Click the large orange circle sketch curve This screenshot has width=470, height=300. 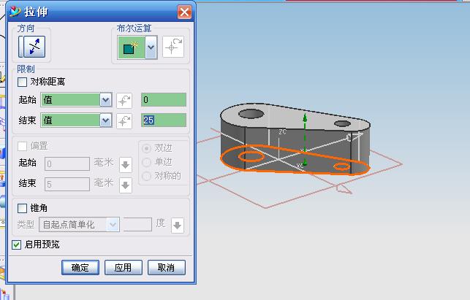coord(251,156)
